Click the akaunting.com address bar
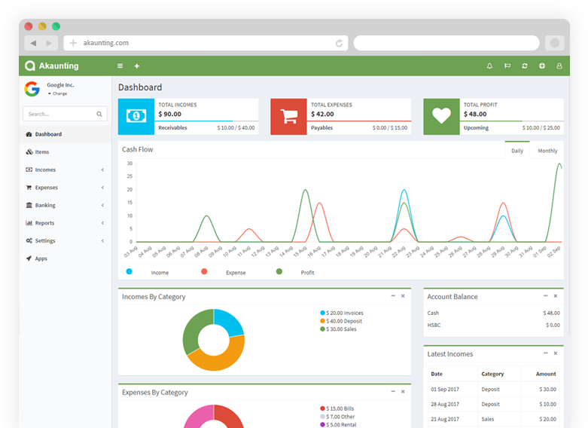 point(206,43)
